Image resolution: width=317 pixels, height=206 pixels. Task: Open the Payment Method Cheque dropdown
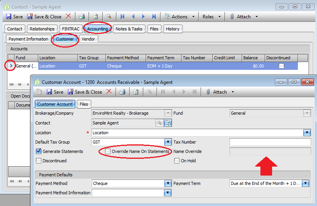click(168, 183)
